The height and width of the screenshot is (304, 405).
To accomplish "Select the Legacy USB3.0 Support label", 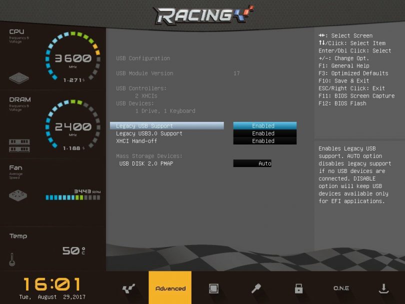I will (149, 133).
